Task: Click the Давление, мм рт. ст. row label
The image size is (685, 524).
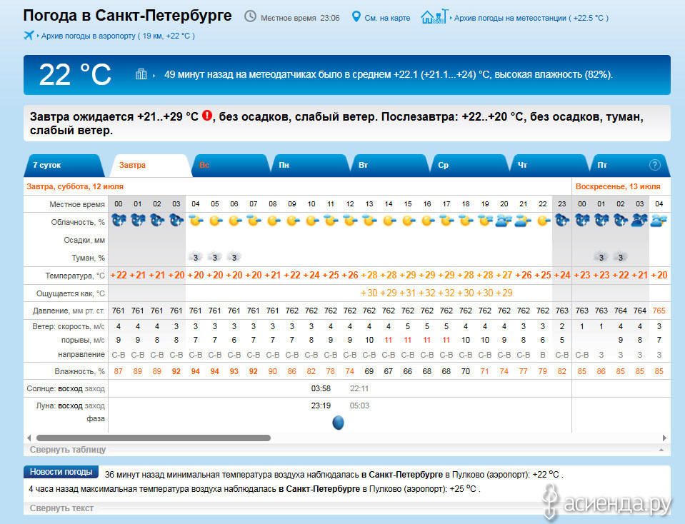Action: 69,311
